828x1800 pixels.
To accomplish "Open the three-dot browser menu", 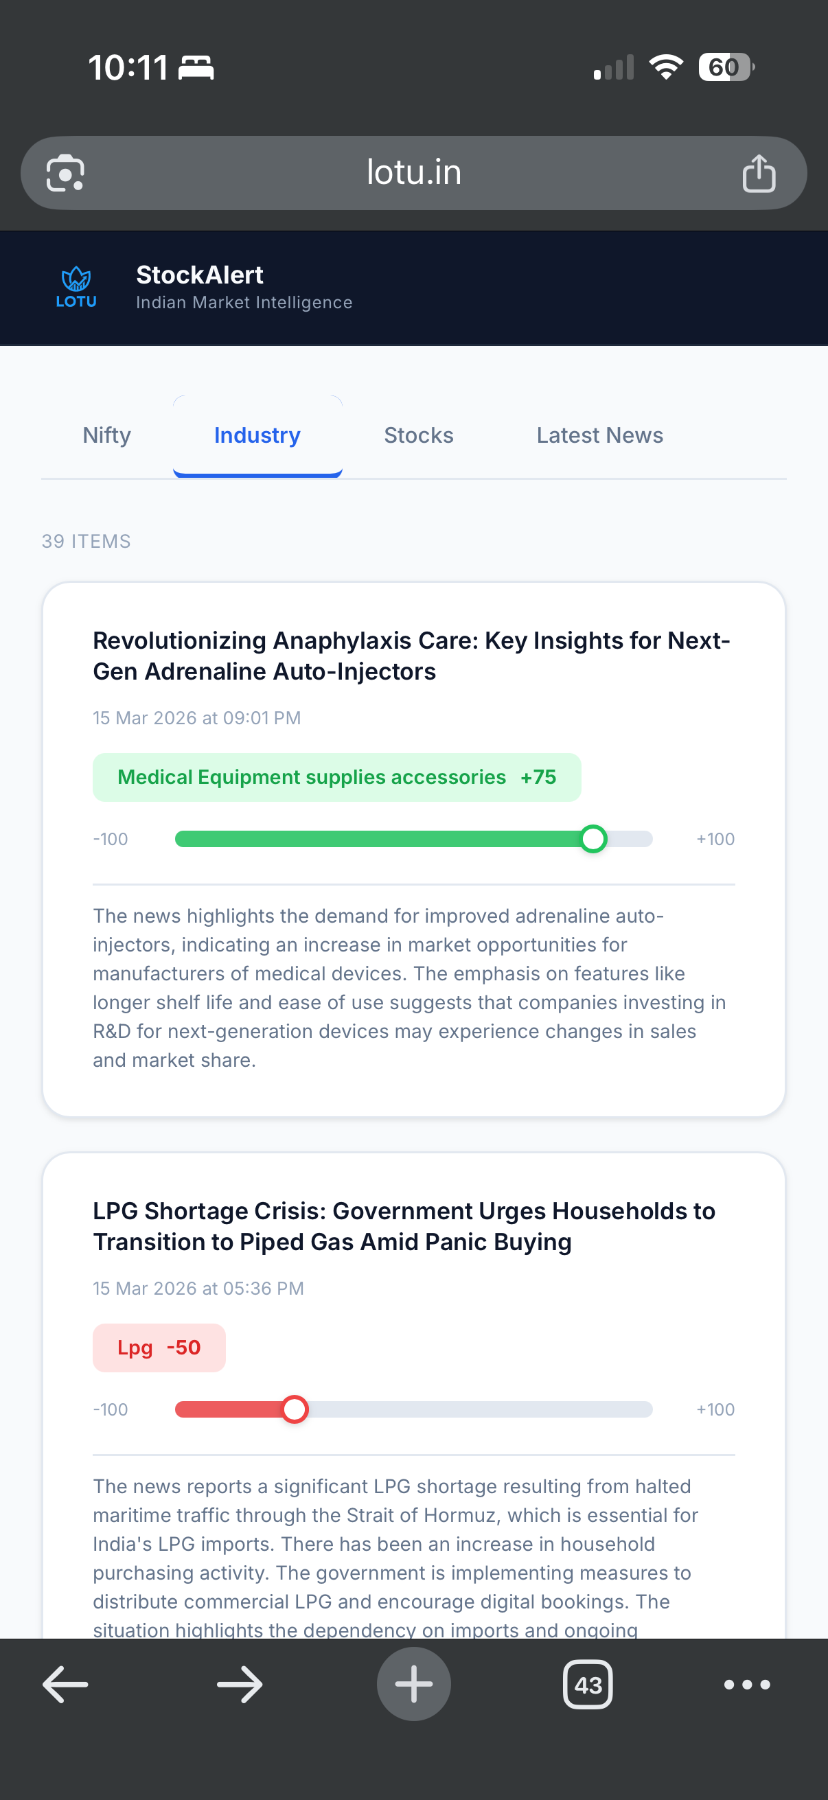I will click(x=747, y=1685).
